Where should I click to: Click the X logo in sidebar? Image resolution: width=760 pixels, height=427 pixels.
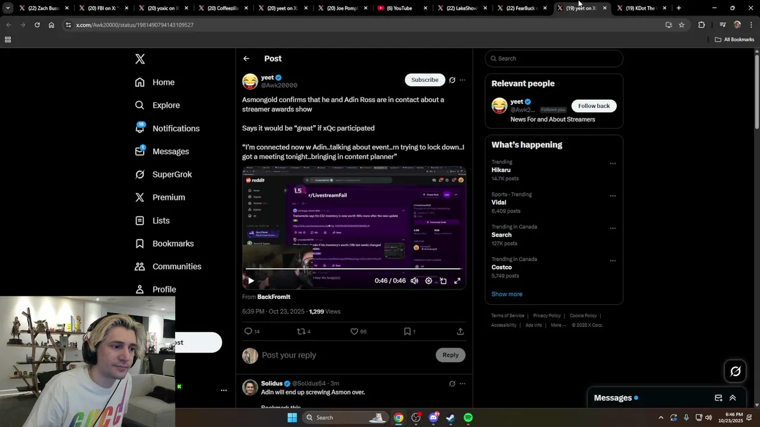click(140, 59)
